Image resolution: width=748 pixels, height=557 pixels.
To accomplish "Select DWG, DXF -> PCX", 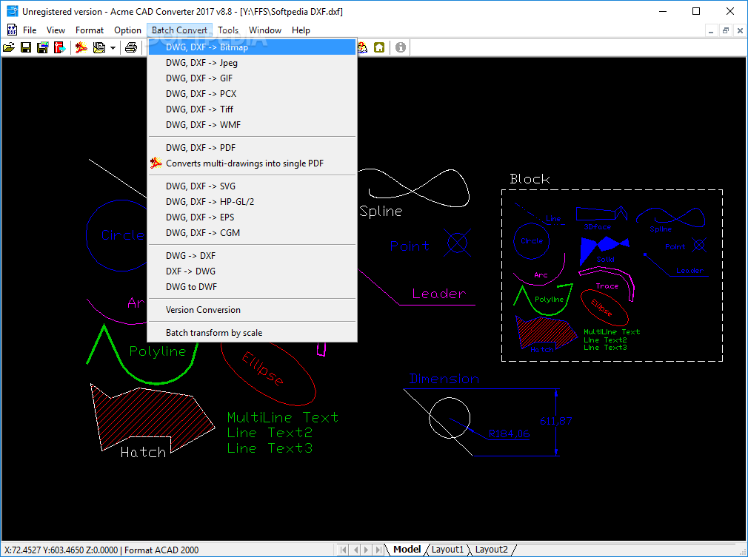I will coord(253,94).
